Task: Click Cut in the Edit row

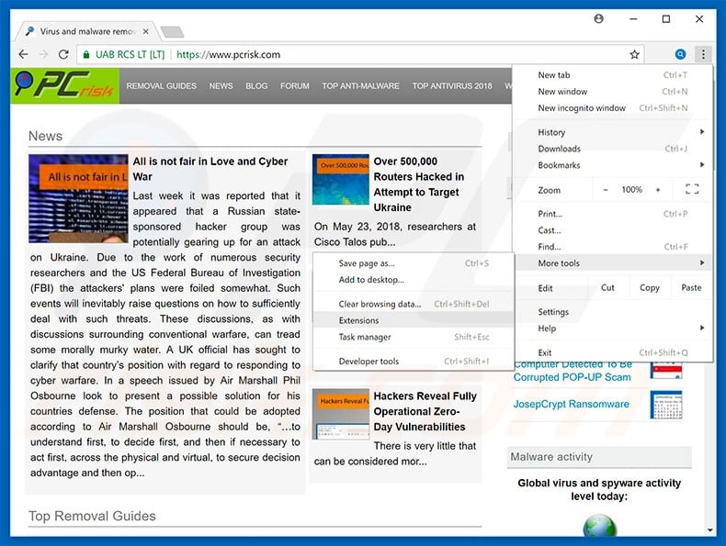Action: tap(607, 287)
